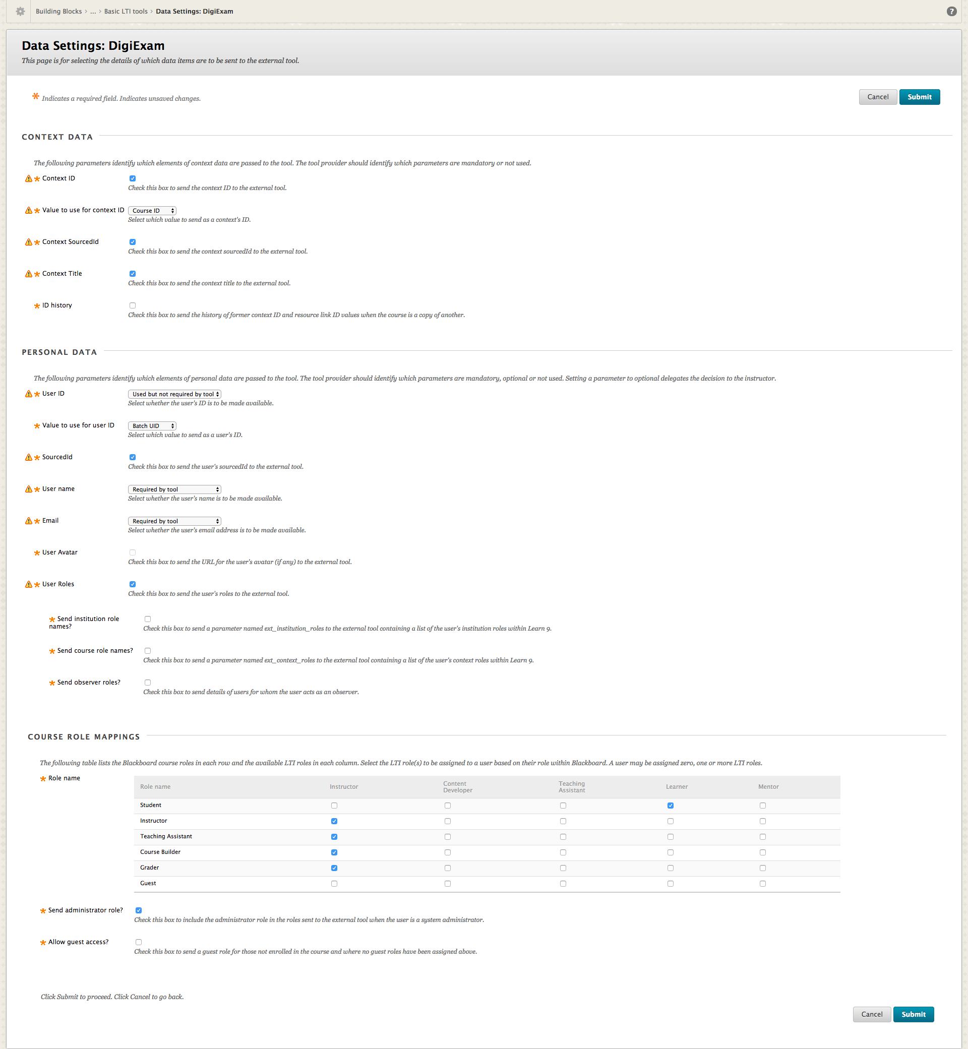Toggle the User Roles checkbox
The width and height of the screenshot is (968, 1049).
coord(133,584)
